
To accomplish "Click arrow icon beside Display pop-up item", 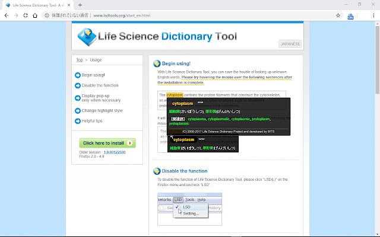I will tap(78, 98).
